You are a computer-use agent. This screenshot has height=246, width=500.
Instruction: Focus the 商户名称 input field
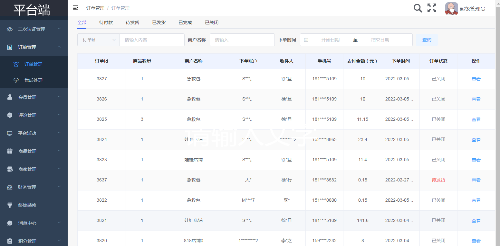(x=242, y=40)
